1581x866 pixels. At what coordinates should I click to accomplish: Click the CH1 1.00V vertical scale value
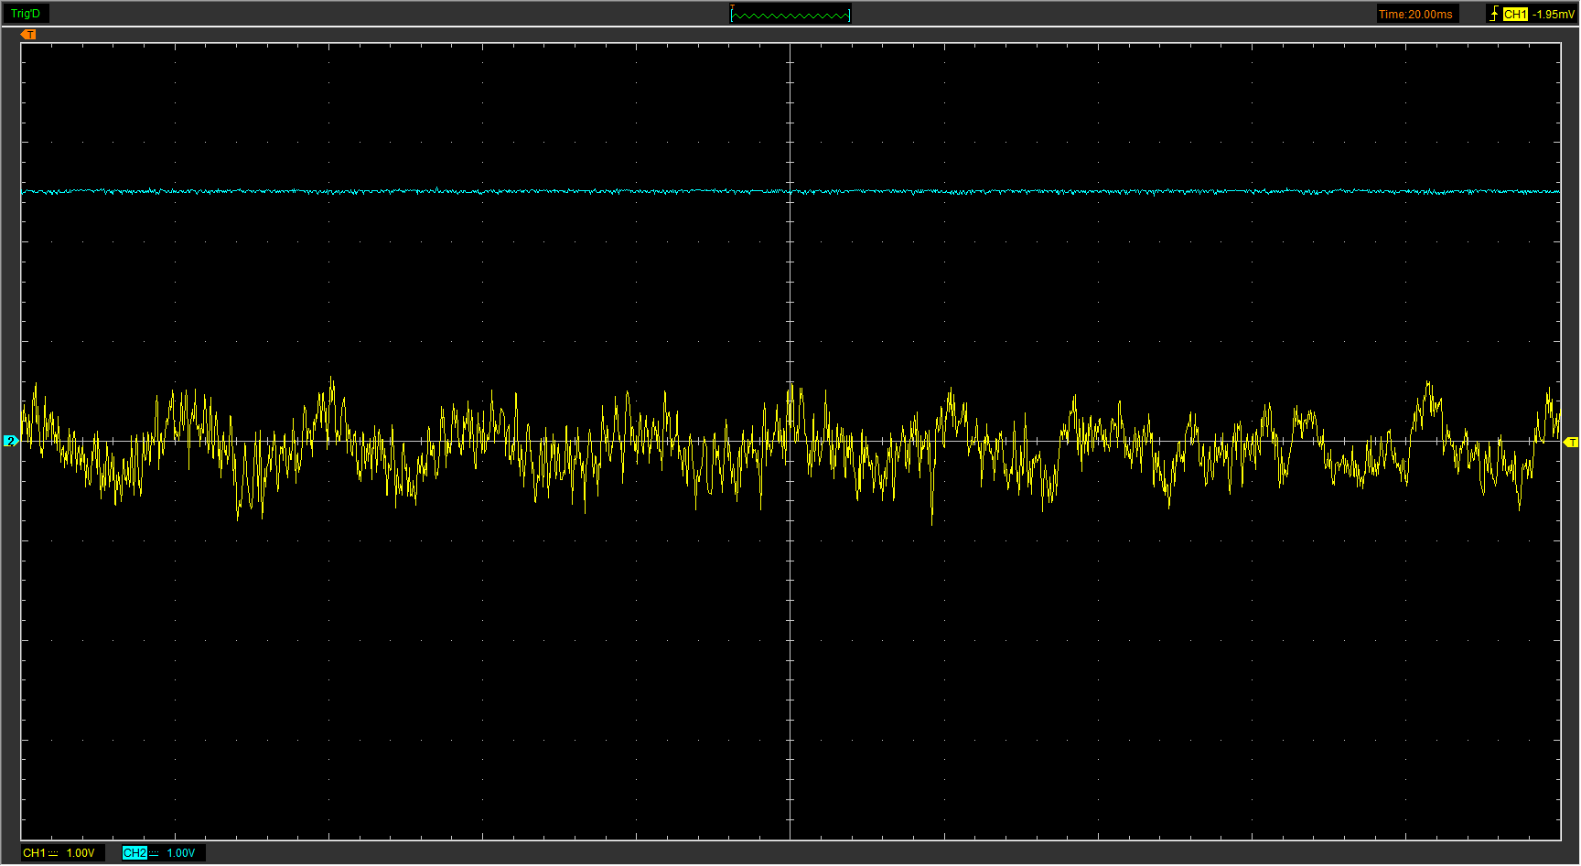[x=81, y=853]
